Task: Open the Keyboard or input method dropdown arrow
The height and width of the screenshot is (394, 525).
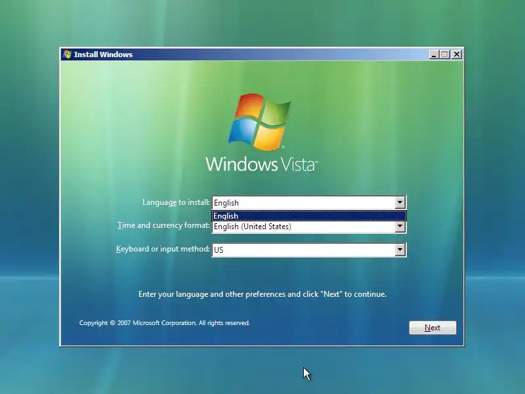Action: tap(400, 250)
